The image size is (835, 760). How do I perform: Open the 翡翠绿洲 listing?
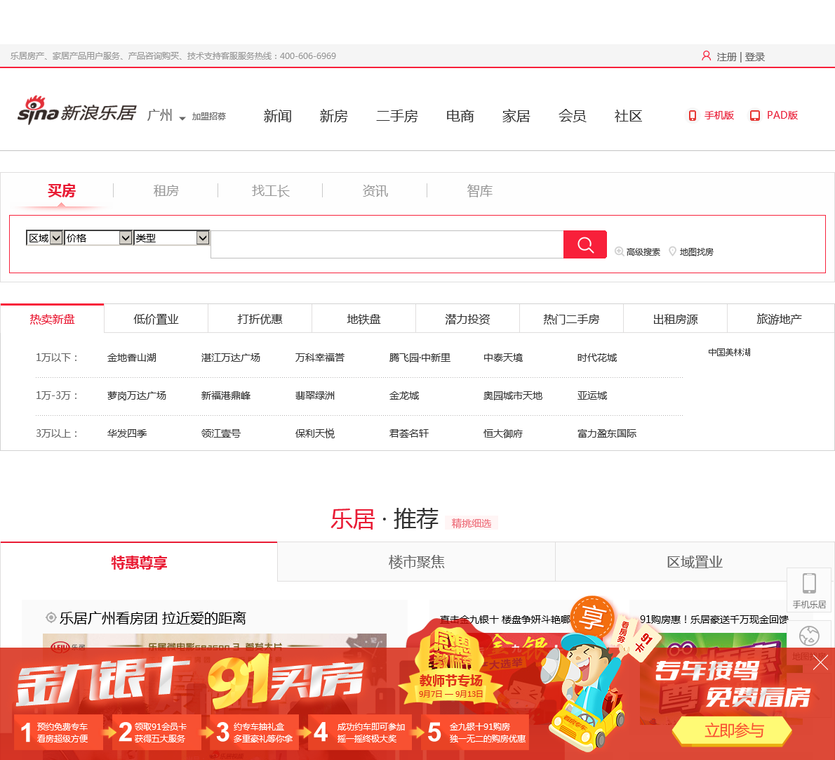click(315, 395)
